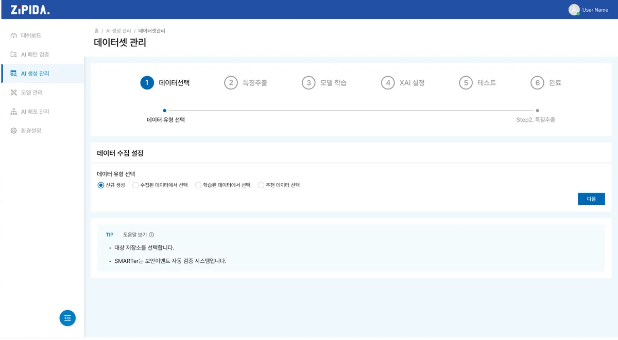Click the 데이터 유형 선택 field label above radios
Image resolution: width=618 pixels, height=340 pixels.
click(116, 174)
